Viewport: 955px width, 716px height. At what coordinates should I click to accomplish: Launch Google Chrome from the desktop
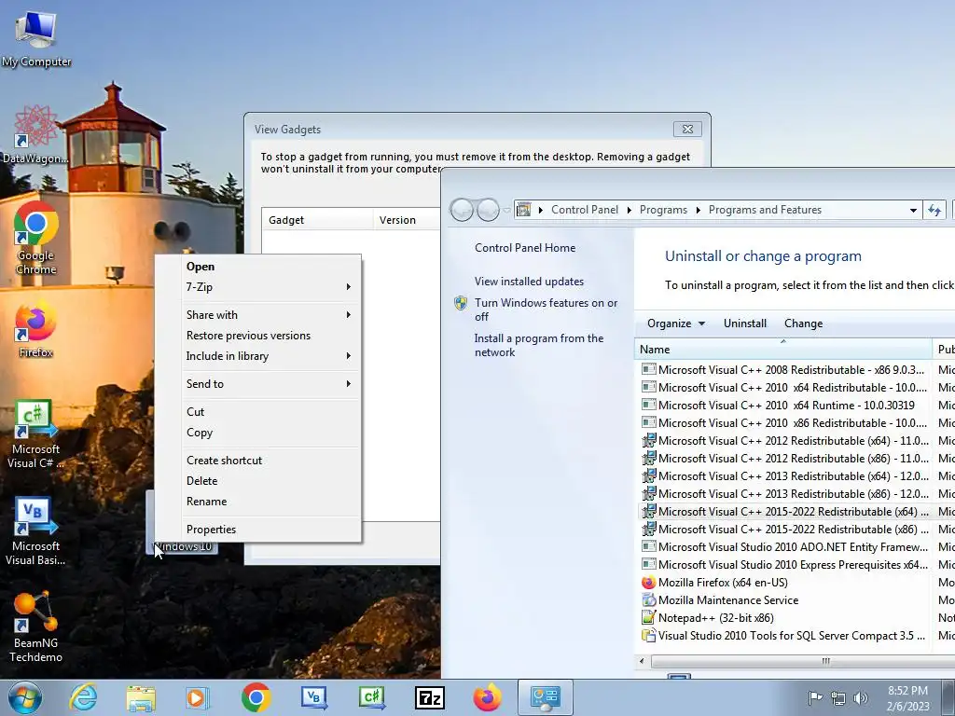pos(36,238)
